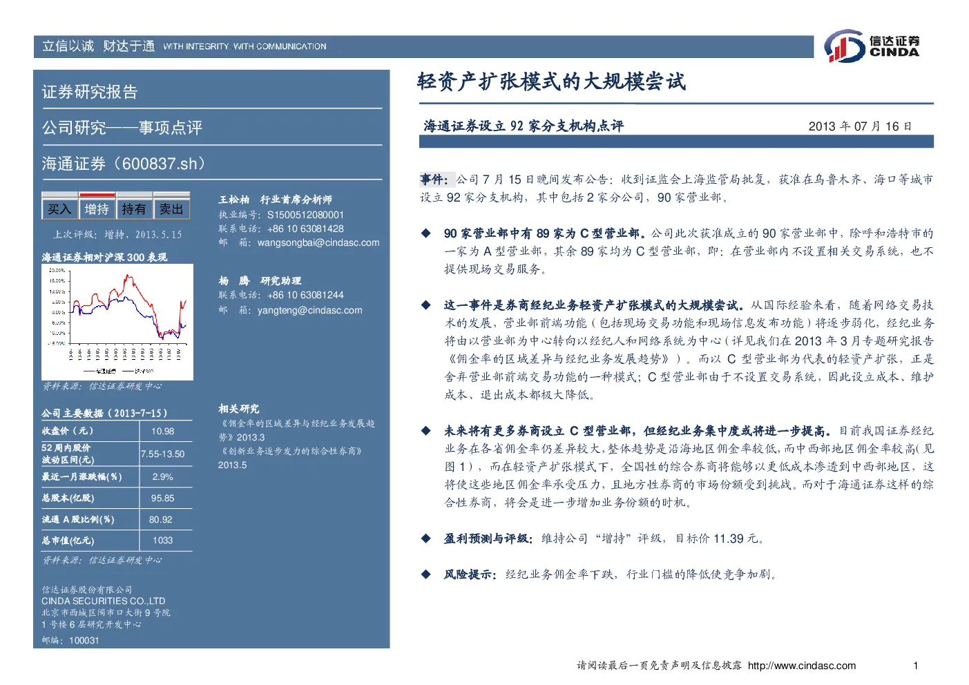Click the 收盘价（元） row label

point(68,431)
